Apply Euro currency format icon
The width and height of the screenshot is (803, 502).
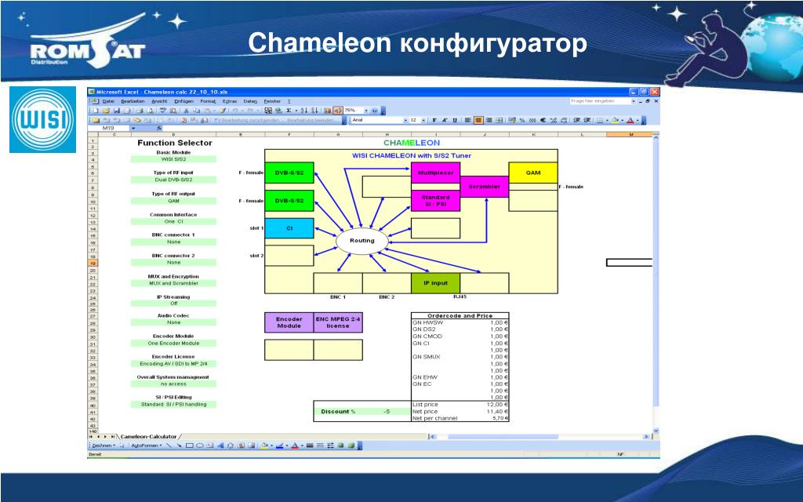point(543,120)
